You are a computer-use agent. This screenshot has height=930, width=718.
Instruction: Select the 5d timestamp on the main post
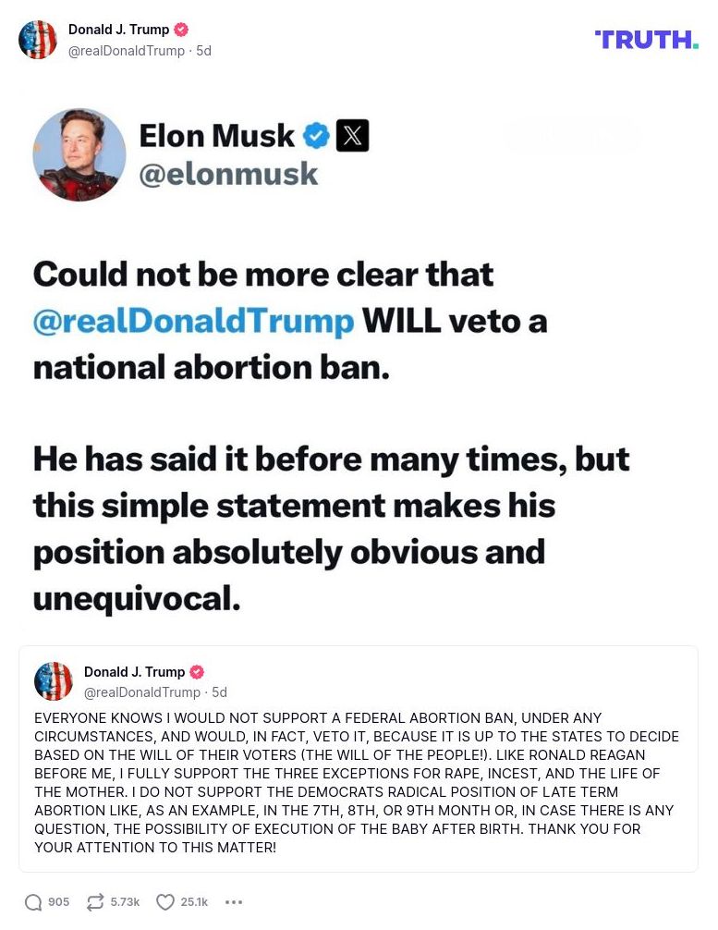[206, 51]
